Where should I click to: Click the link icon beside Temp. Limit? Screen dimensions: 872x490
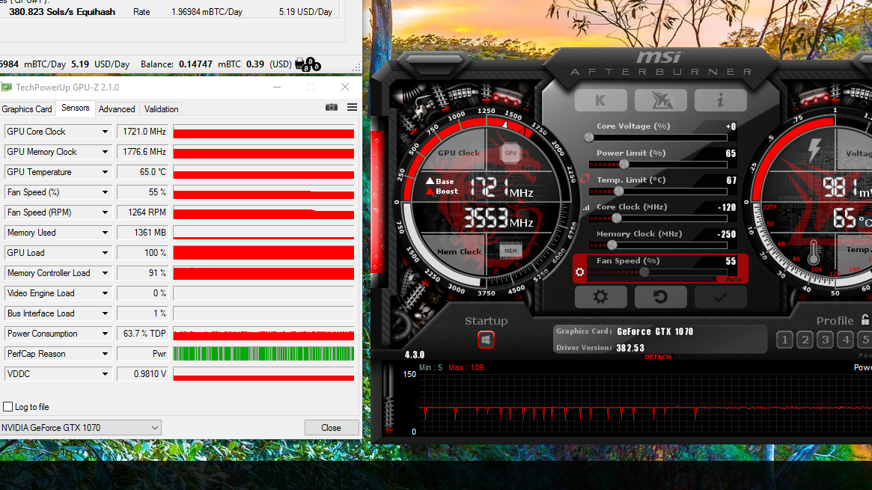pyautogui.click(x=585, y=179)
